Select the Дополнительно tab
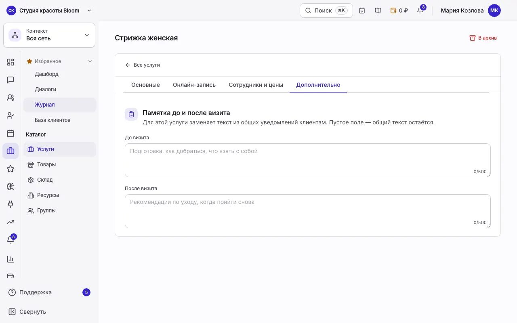Image resolution: width=517 pixels, height=323 pixels. (x=318, y=85)
